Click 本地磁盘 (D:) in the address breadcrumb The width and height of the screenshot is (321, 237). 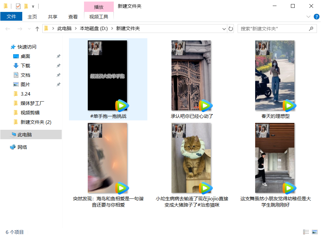pyautogui.click(x=94, y=29)
